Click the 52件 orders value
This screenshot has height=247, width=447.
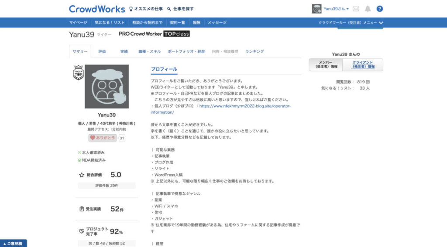(x=117, y=209)
